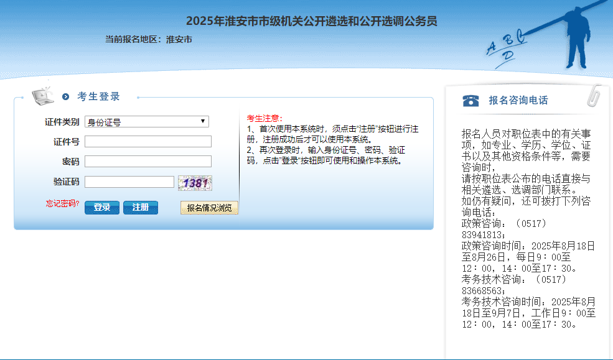The image size is (613, 360).
Task: Open 报名情况浏览 to view registration status
Action: [209, 208]
